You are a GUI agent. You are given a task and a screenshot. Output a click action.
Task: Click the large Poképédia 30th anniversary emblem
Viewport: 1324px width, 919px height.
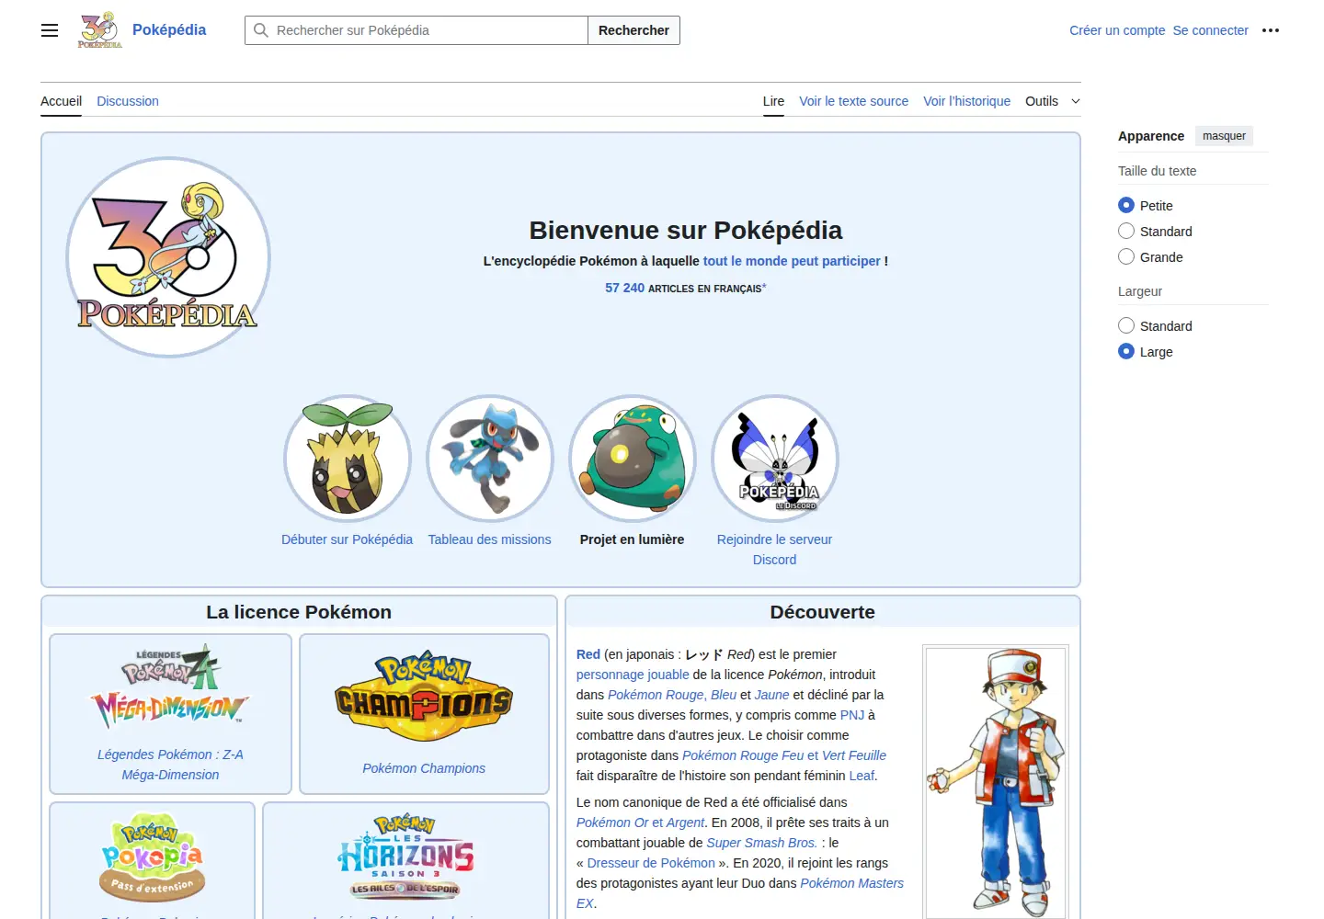click(x=168, y=257)
